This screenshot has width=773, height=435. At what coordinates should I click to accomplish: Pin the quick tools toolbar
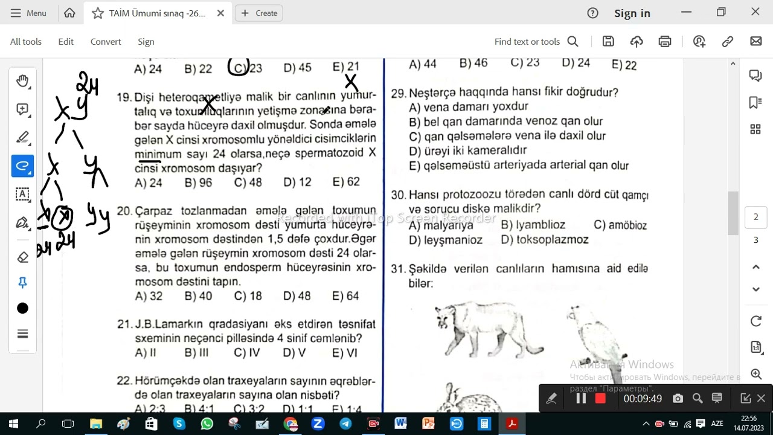pyautogui.click(x=22, y=283)
